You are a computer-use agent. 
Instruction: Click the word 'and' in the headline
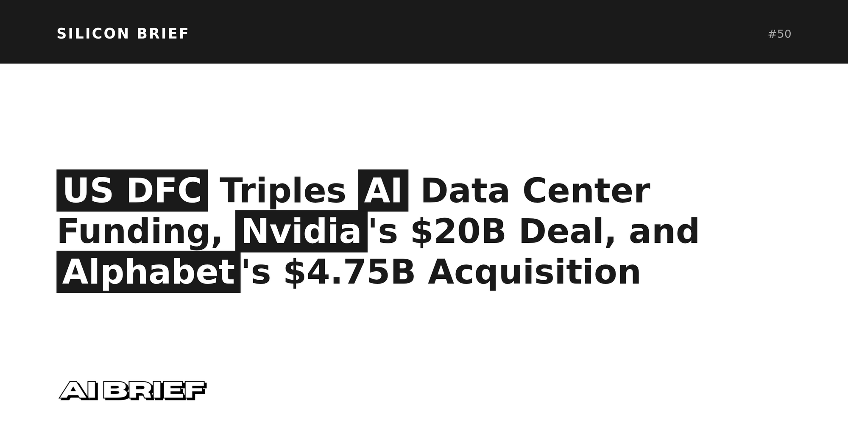(x=664, y=231)
